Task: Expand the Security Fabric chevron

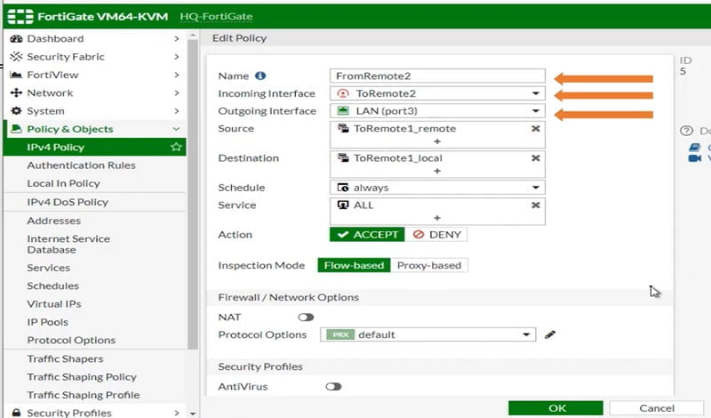Action: tap(176, 56)
